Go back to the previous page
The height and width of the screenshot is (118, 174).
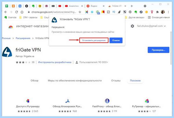coord(6,12)
